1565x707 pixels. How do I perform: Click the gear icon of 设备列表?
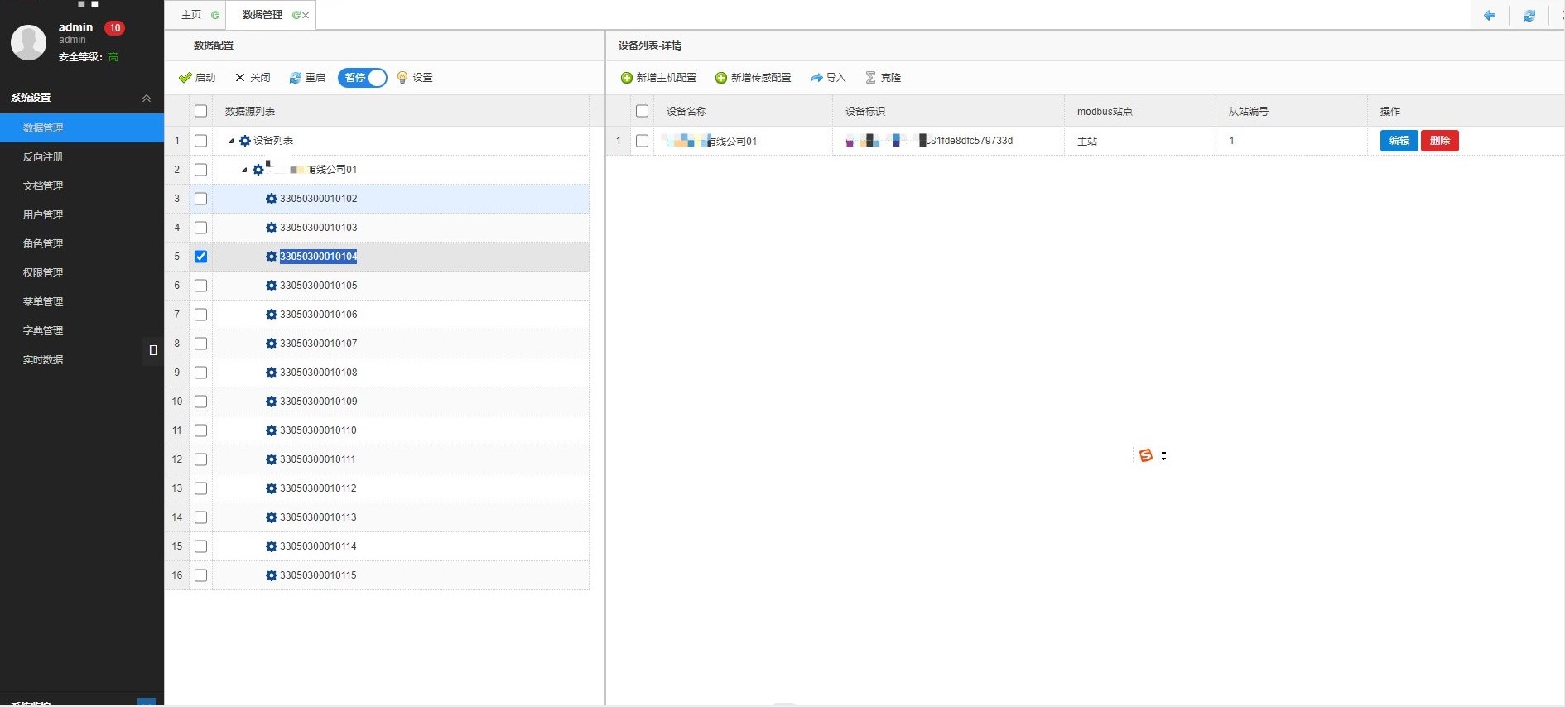tap(245, 141)
